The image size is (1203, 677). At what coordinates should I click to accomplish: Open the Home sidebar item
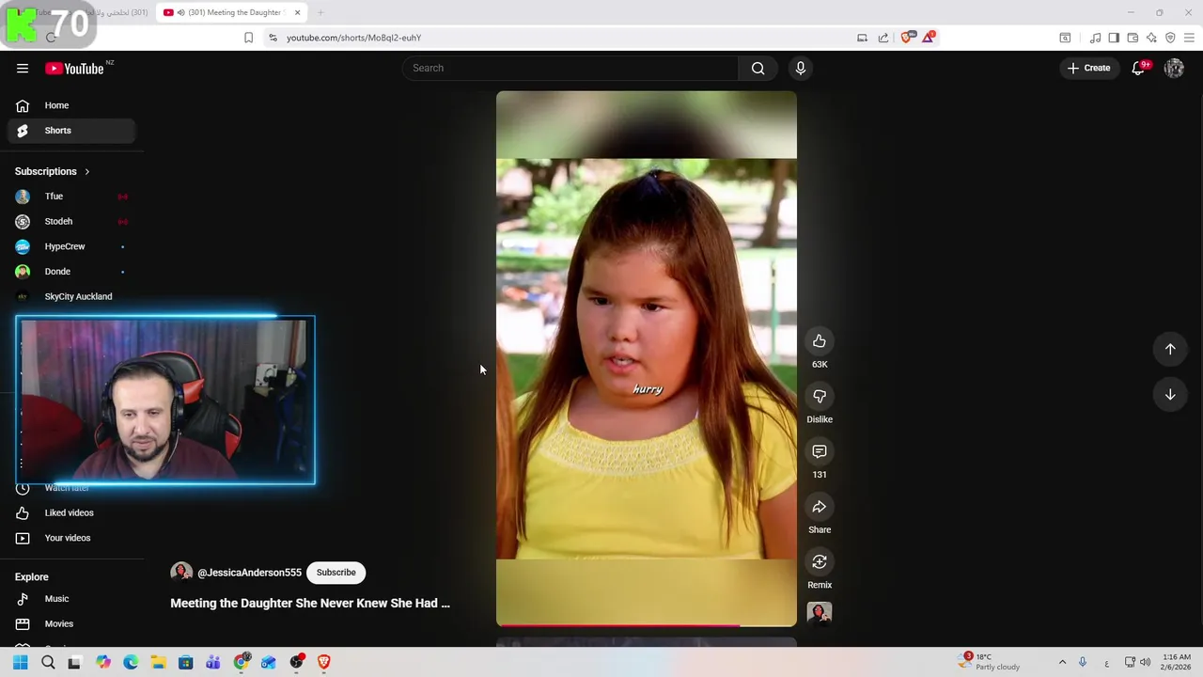(71, 105)
